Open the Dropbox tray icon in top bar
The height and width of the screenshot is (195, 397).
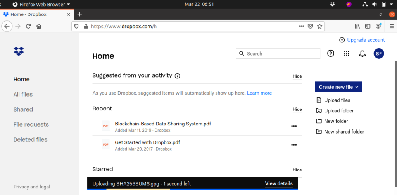333,4
